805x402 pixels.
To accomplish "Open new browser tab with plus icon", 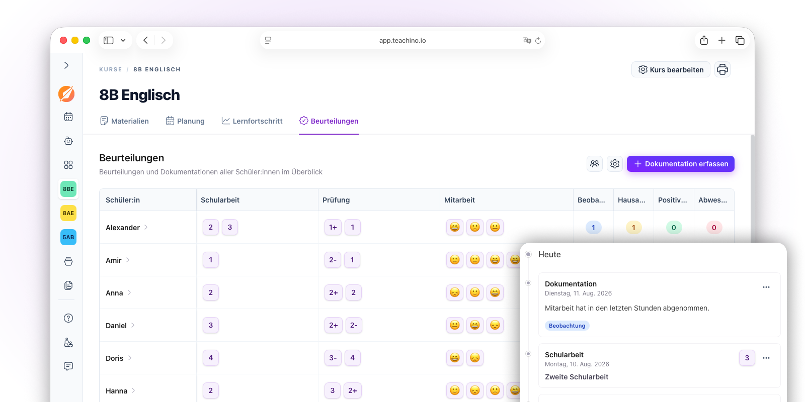I will coord(722,40).
